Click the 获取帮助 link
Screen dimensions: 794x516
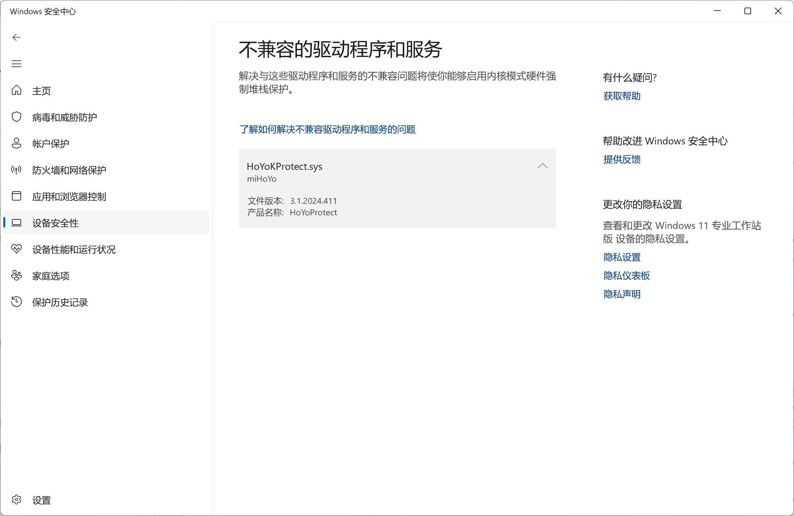(x=622, y=96)
